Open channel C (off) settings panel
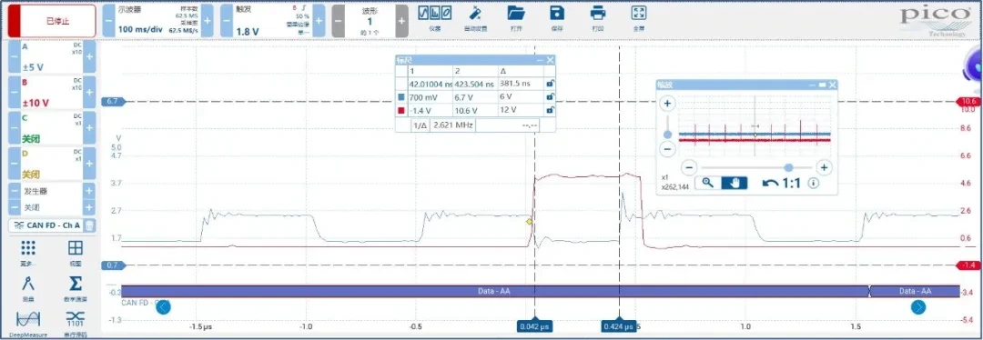 point(51,128)
